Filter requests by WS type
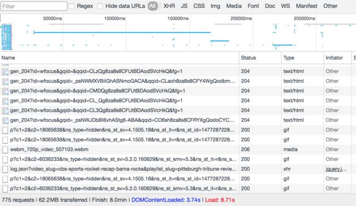 click(x=285, y=6)
